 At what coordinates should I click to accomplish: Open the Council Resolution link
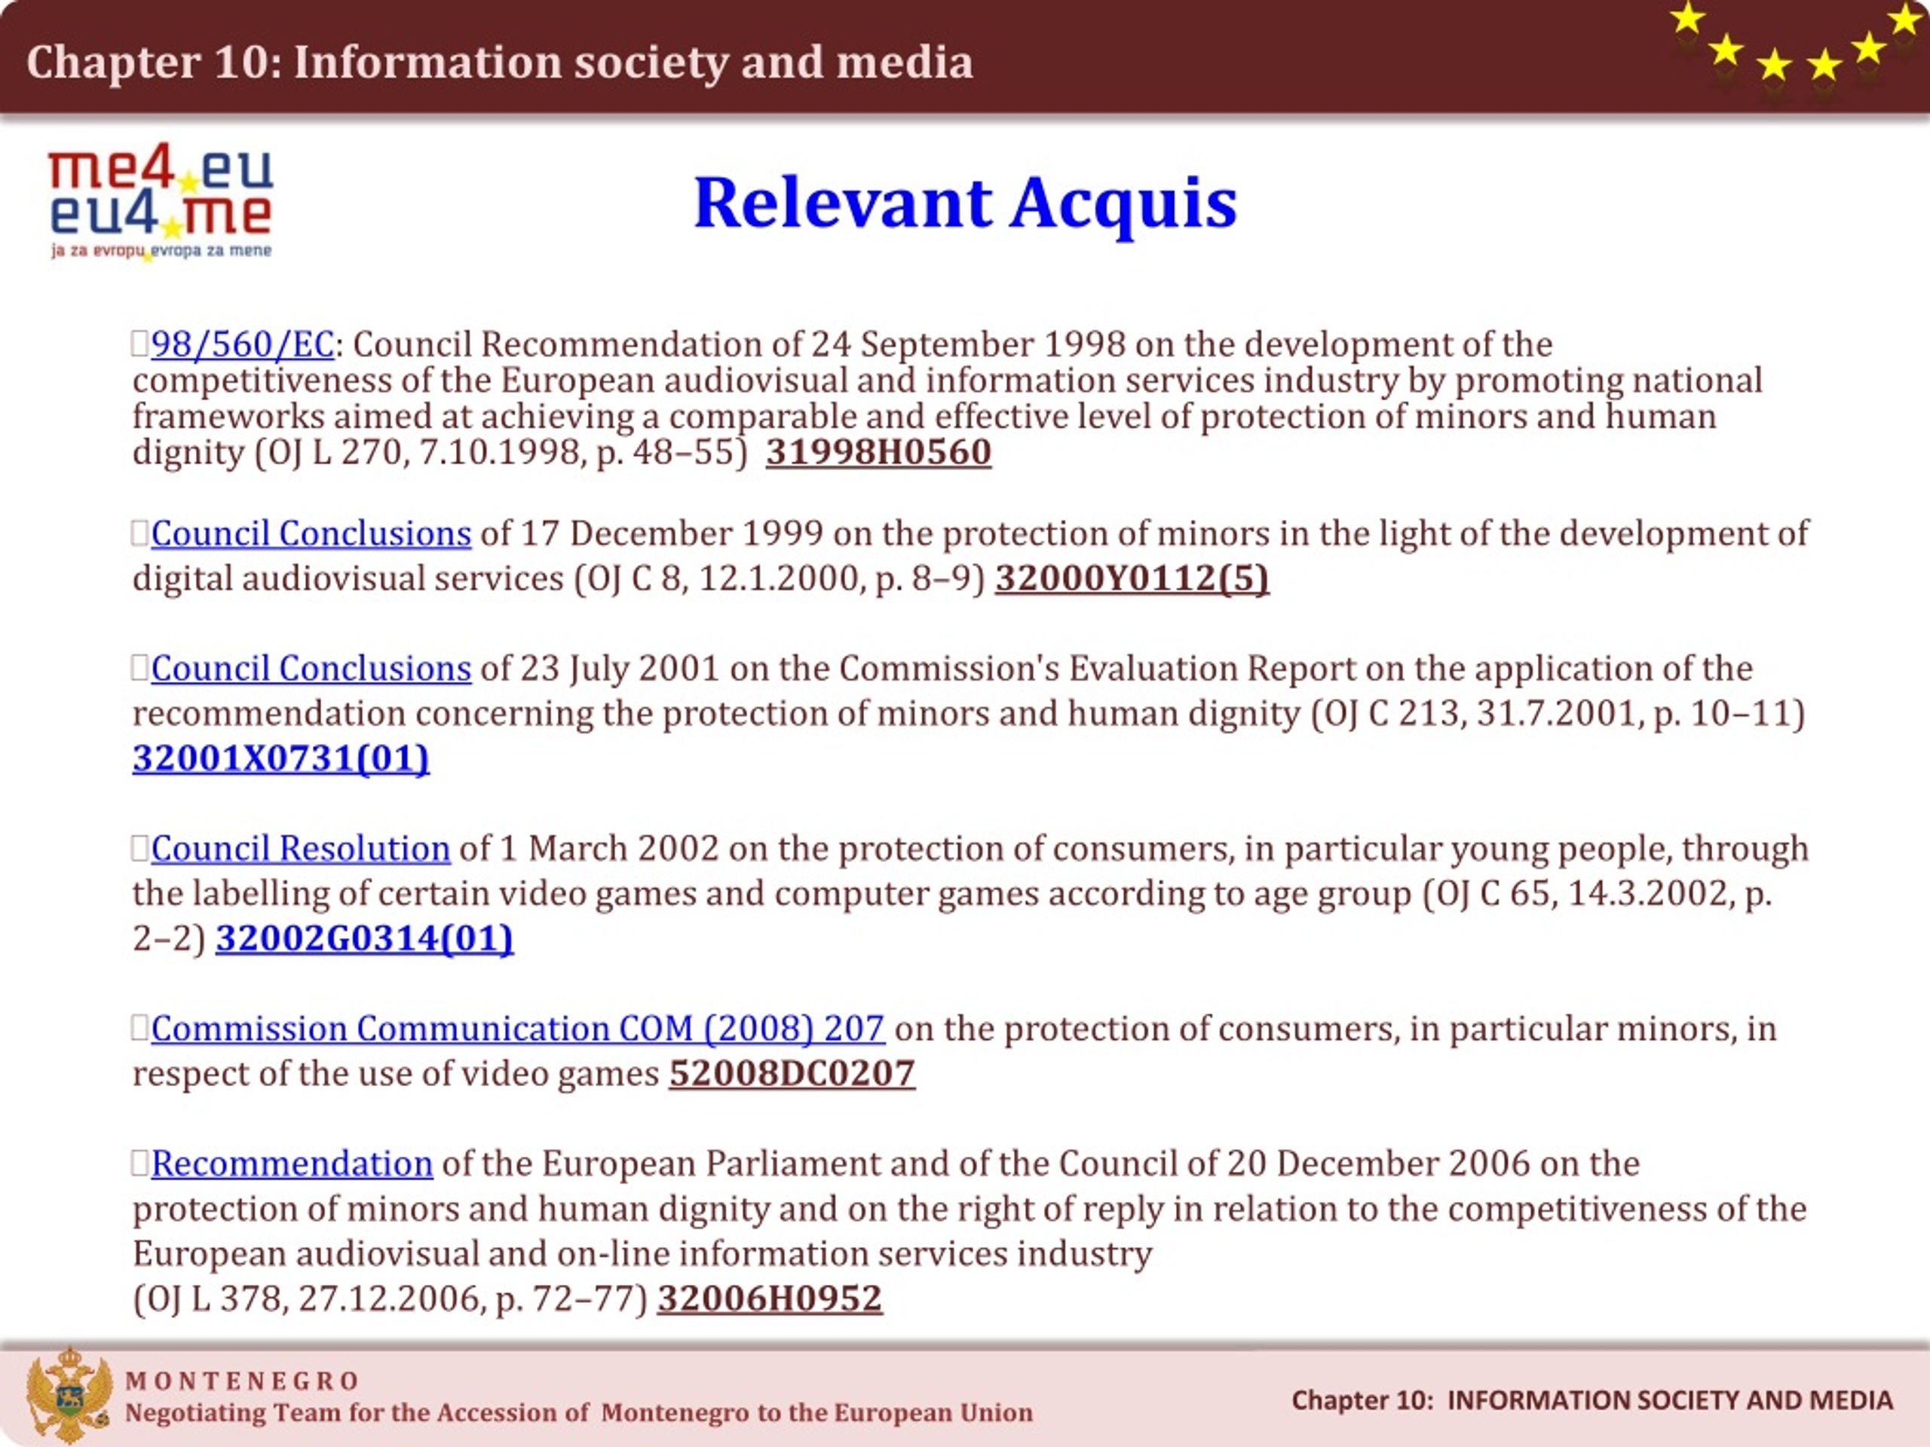tap(300, 849)
